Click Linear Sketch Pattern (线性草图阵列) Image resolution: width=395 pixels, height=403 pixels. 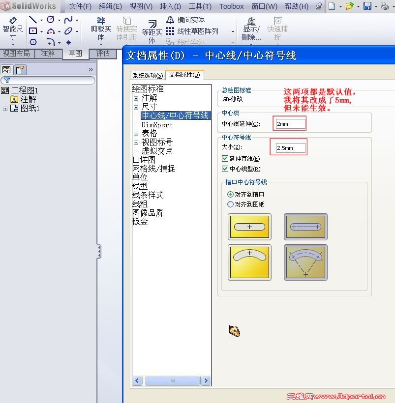click(x=192, y=31)
